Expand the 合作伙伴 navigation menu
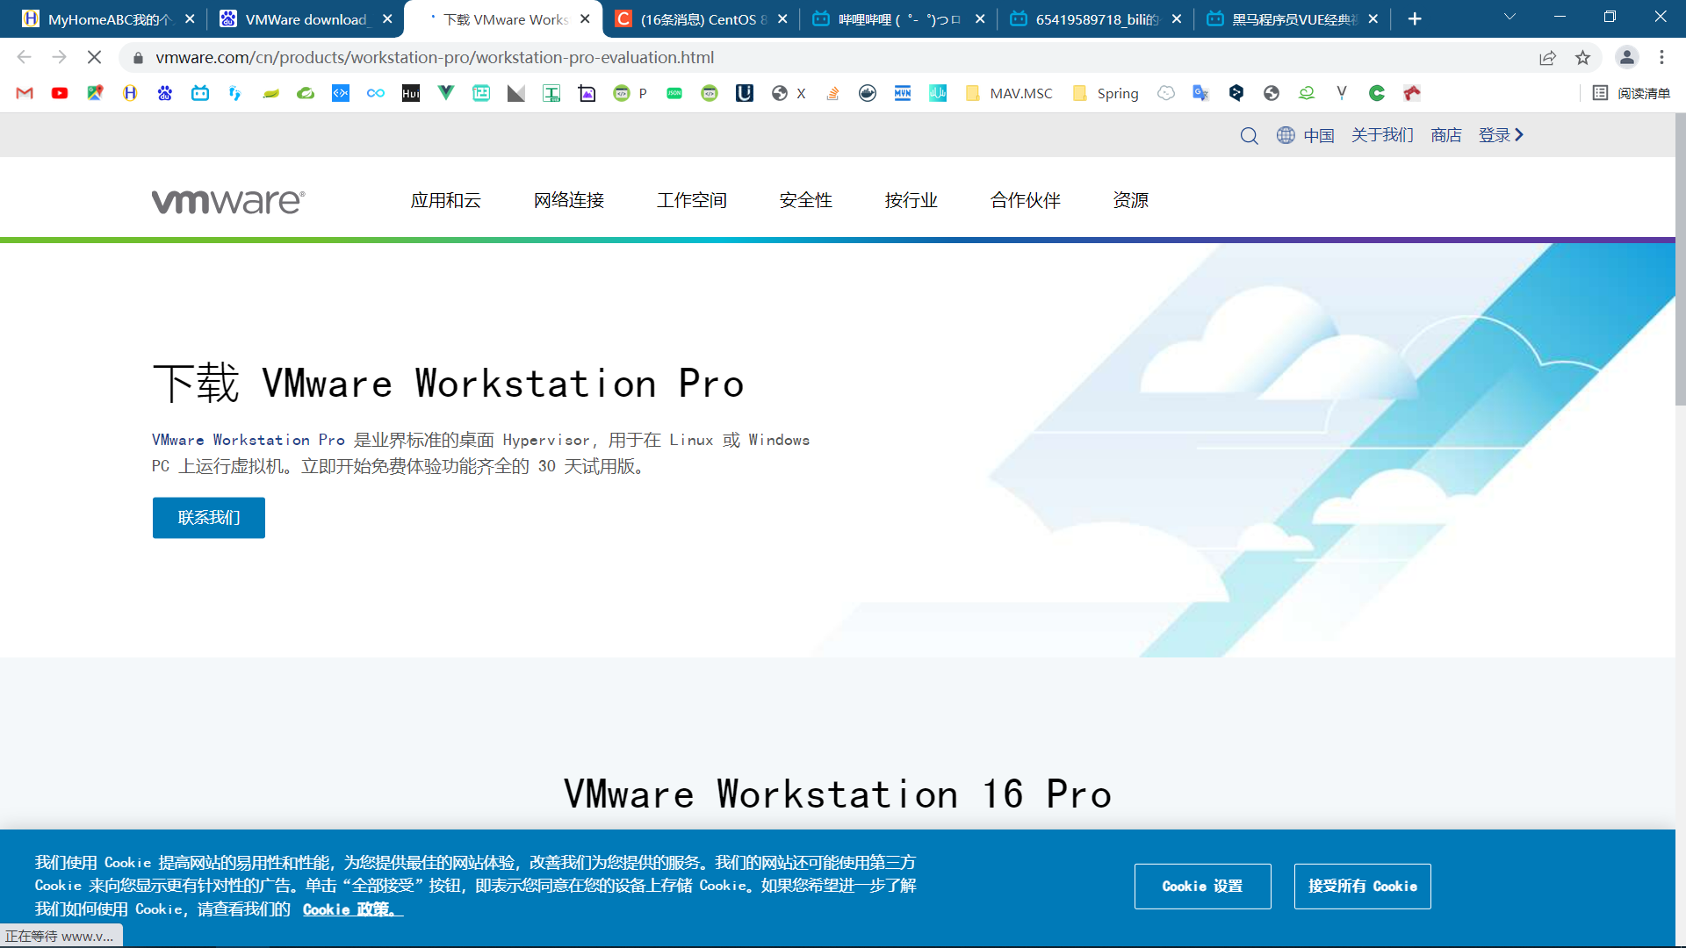 click(1025, 200)
